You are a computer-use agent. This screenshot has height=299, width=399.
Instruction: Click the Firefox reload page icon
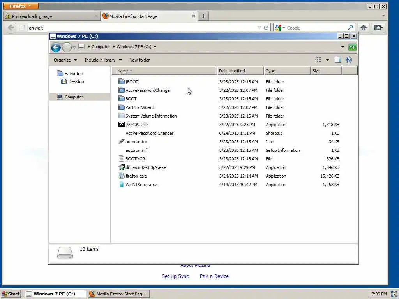pos(266,28)
